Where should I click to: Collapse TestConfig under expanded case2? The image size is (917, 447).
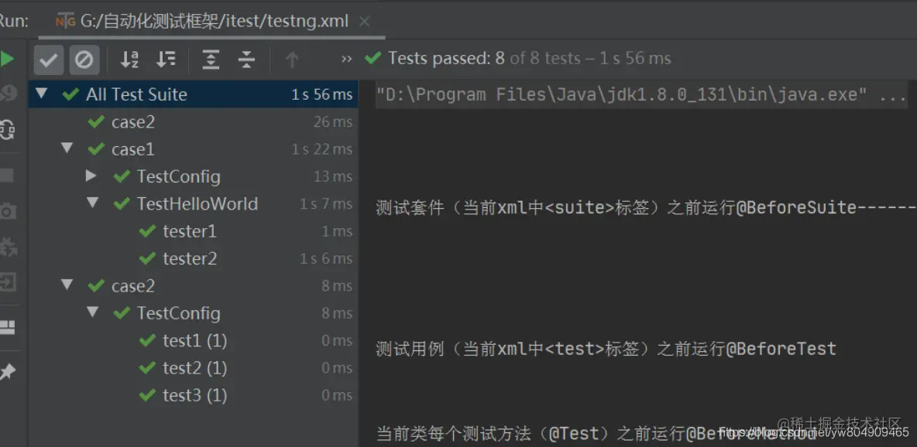point(92,312)
